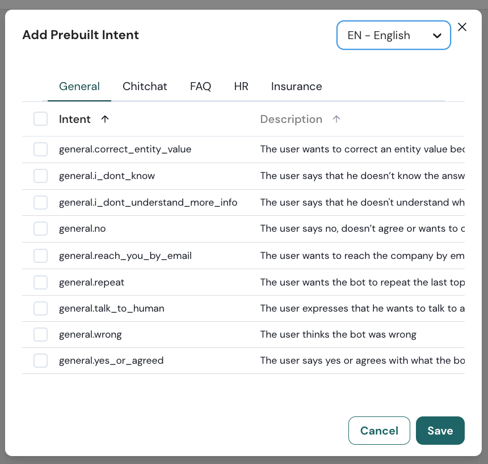Click the Description column sort arrow

(336, 119)
